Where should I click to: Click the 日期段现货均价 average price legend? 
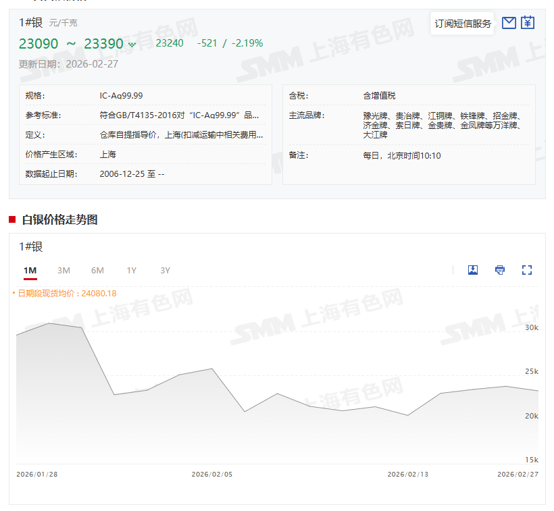(66, 294)
